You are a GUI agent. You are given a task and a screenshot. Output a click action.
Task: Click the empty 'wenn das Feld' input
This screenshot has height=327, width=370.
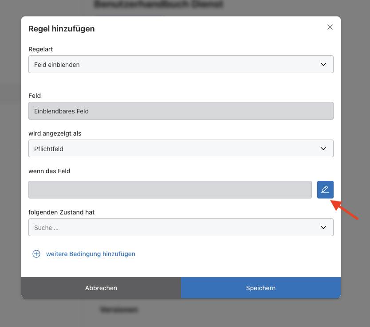pos(170,190)
